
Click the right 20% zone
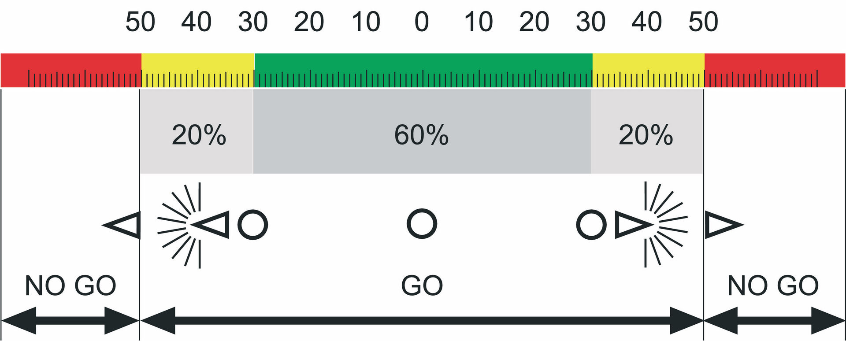(647, 131)
